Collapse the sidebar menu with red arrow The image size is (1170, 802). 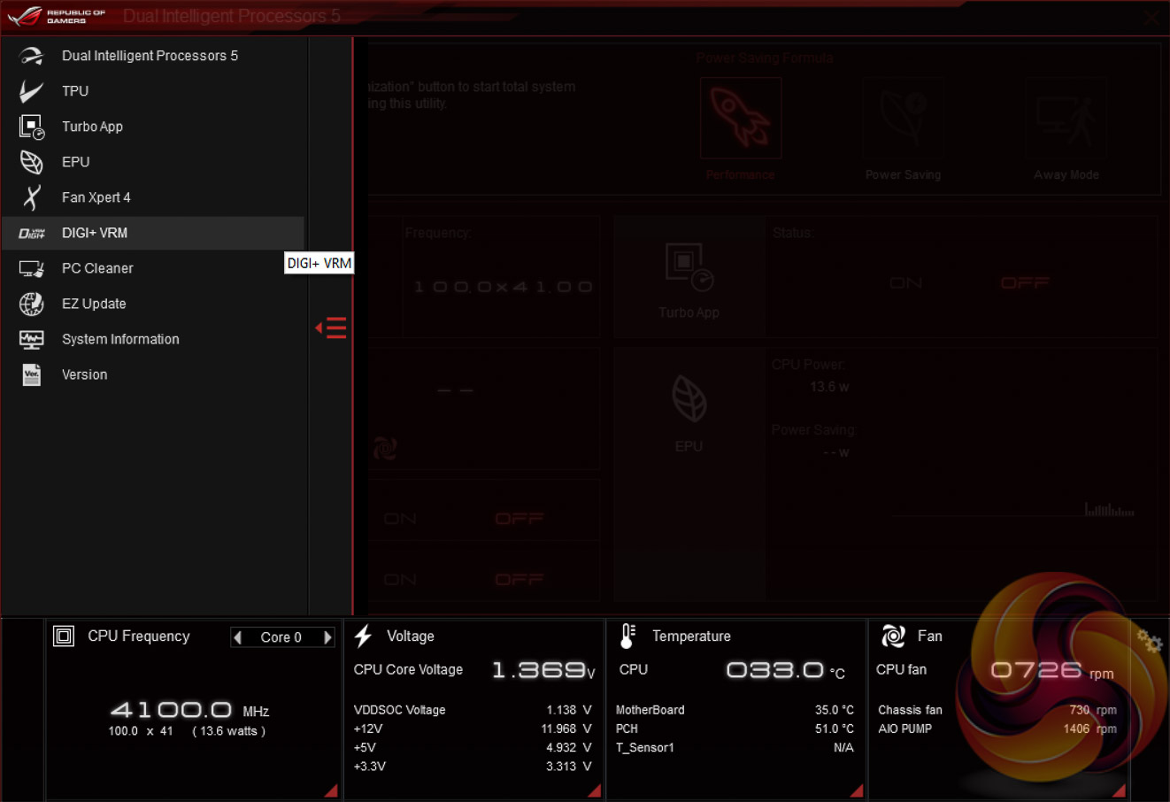331,328
